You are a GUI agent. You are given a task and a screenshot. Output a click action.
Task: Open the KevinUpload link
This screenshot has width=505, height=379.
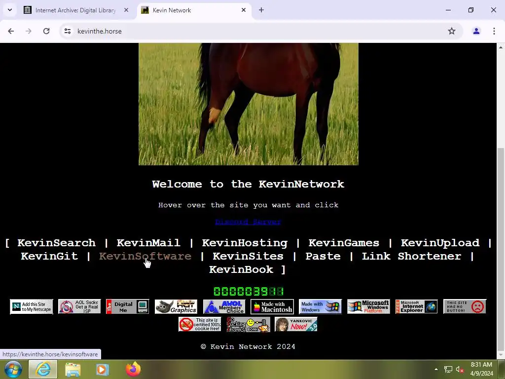point(440,243)
